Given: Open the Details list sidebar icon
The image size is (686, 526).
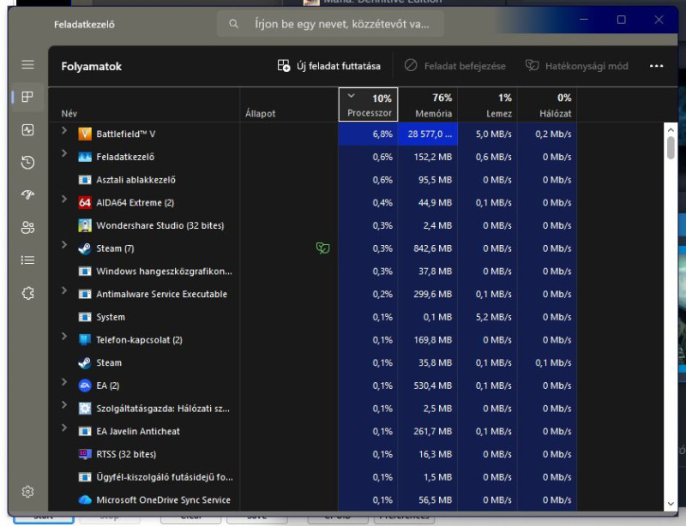Looking at the screenshot, I should pyautogui.click(x=27, y=260).
